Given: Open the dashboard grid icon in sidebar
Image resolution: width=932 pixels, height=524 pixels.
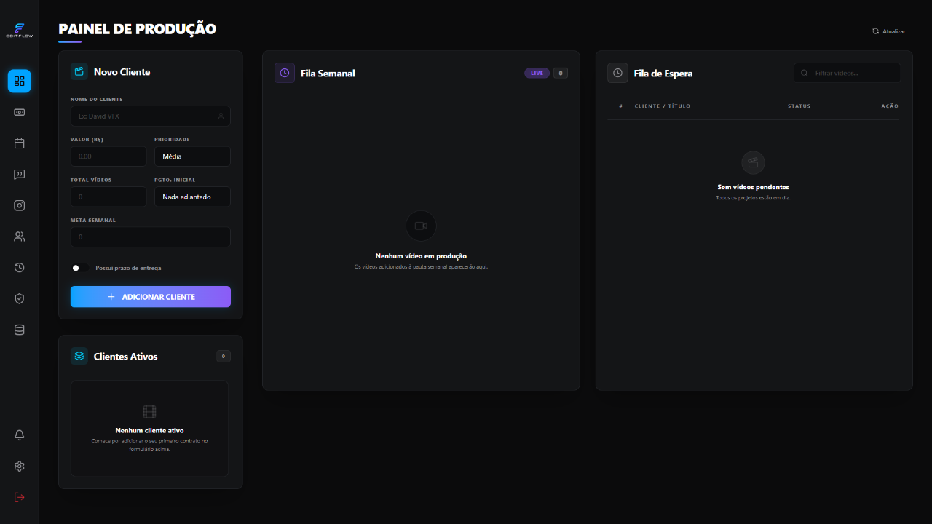Looking at the screenshot, I should pyautogui.click(x=20, y=81).
